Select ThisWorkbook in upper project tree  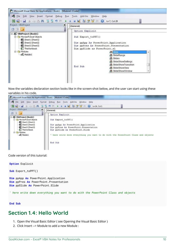pos(31,48)
